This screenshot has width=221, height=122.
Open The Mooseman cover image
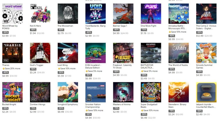68,14
